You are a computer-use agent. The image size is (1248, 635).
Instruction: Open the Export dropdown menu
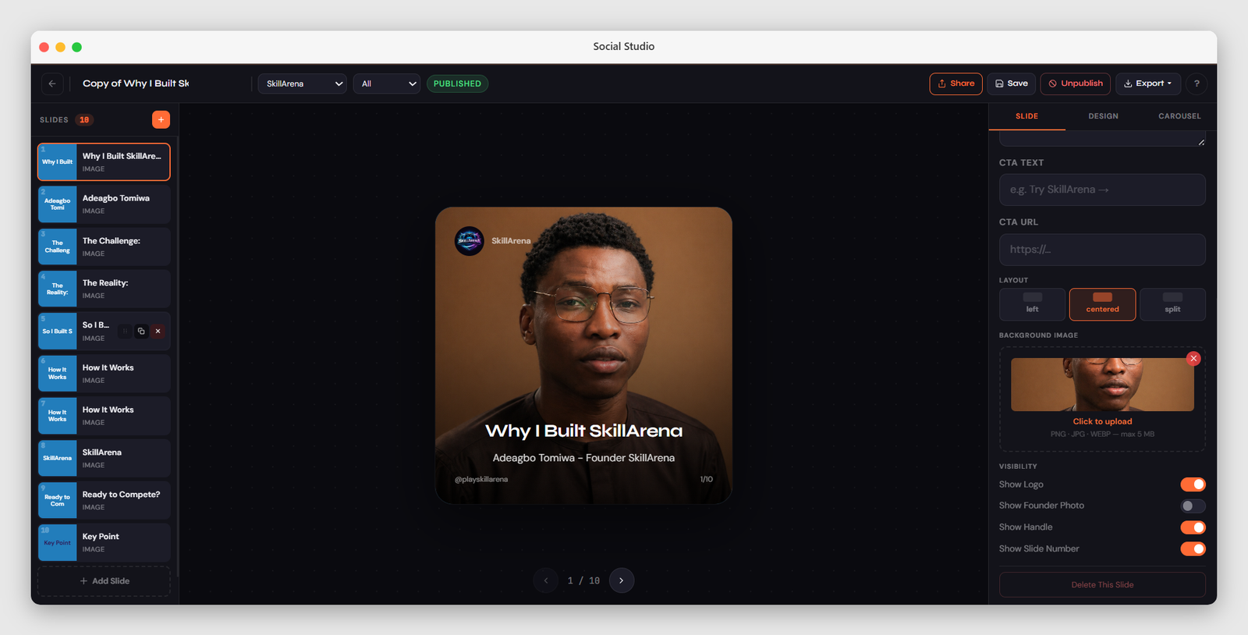[1148, 83]
